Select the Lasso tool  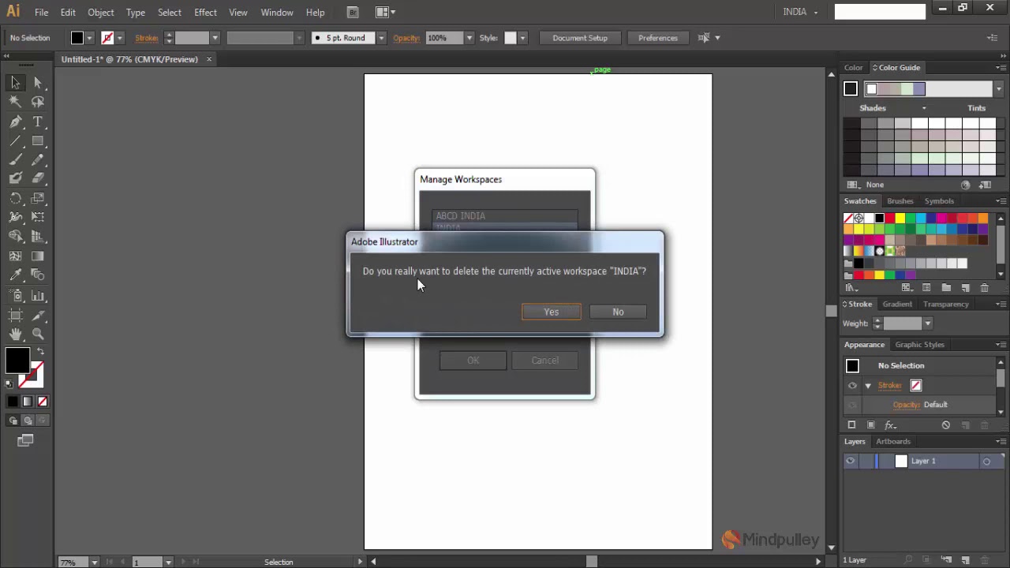click(38, 102)
